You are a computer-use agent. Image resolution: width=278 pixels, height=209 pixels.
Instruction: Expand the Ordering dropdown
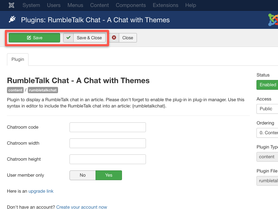268,132
